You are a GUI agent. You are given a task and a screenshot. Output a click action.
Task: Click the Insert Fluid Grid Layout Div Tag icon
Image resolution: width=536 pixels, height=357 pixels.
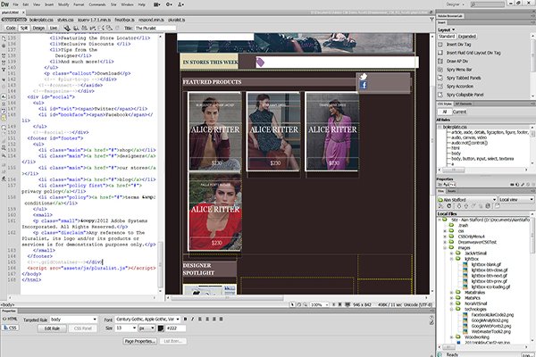click(440, 53)
